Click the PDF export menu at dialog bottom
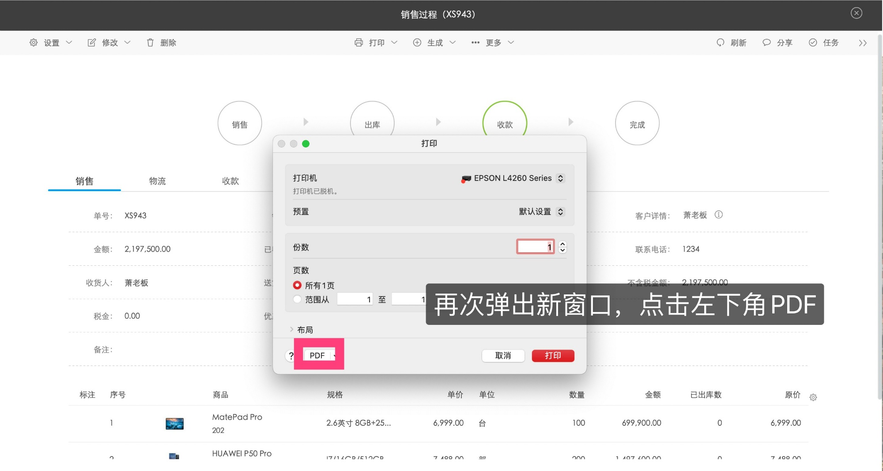The image size is (883, 471). point(319,355)
